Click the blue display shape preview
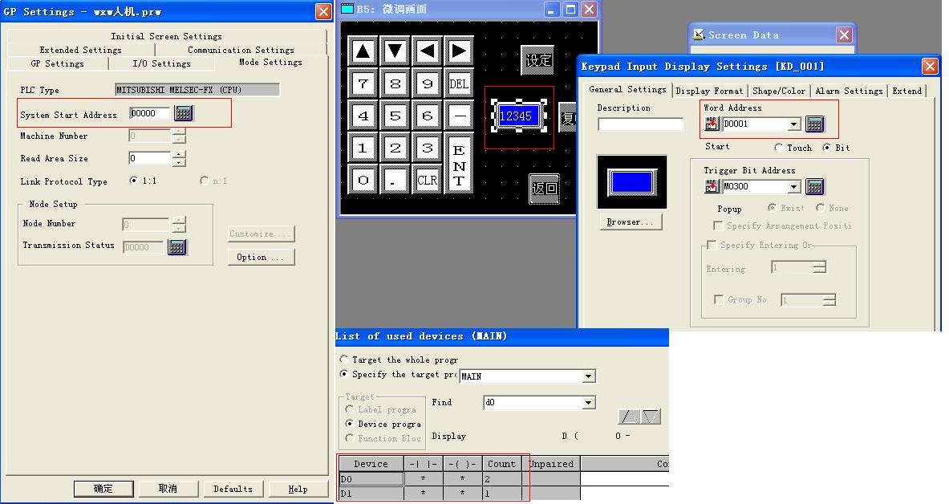Viewport: 949px width, 504px height. pyautogui.click(x=631, y=181)
